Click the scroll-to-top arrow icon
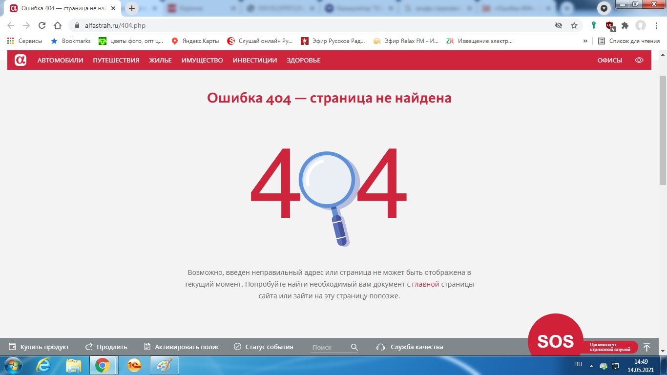 coord(646,347)
